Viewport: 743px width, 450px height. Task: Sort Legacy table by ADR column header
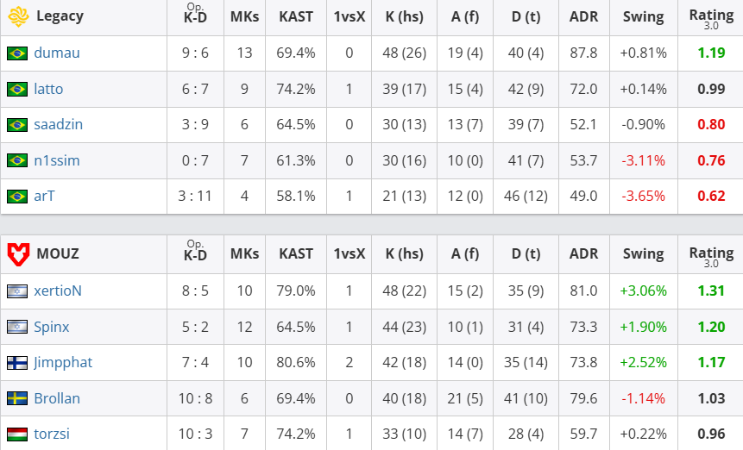tap(583, 16)
